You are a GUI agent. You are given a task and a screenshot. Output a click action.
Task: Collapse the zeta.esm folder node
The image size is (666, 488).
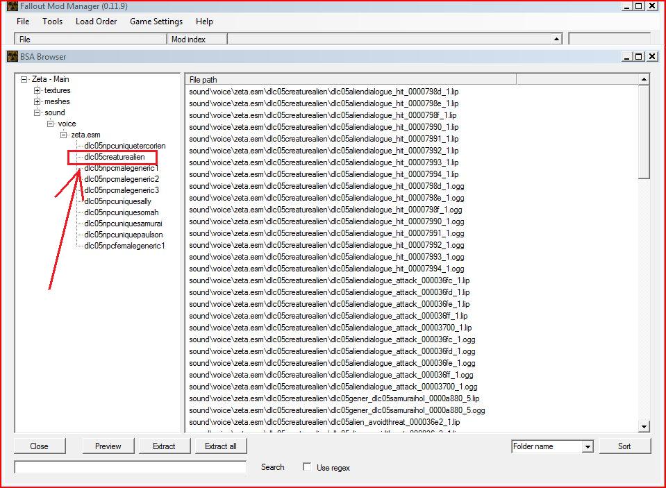point(64,135)
